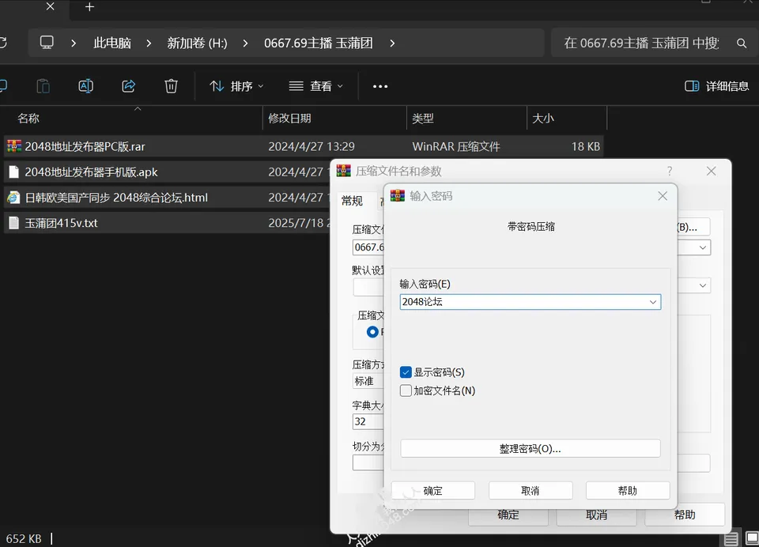Image resolution: width=759 pixels, height=547 pixels.
Task: Click 取消 in the 压缩文件名和参数 window
Action: click(596, 515)
